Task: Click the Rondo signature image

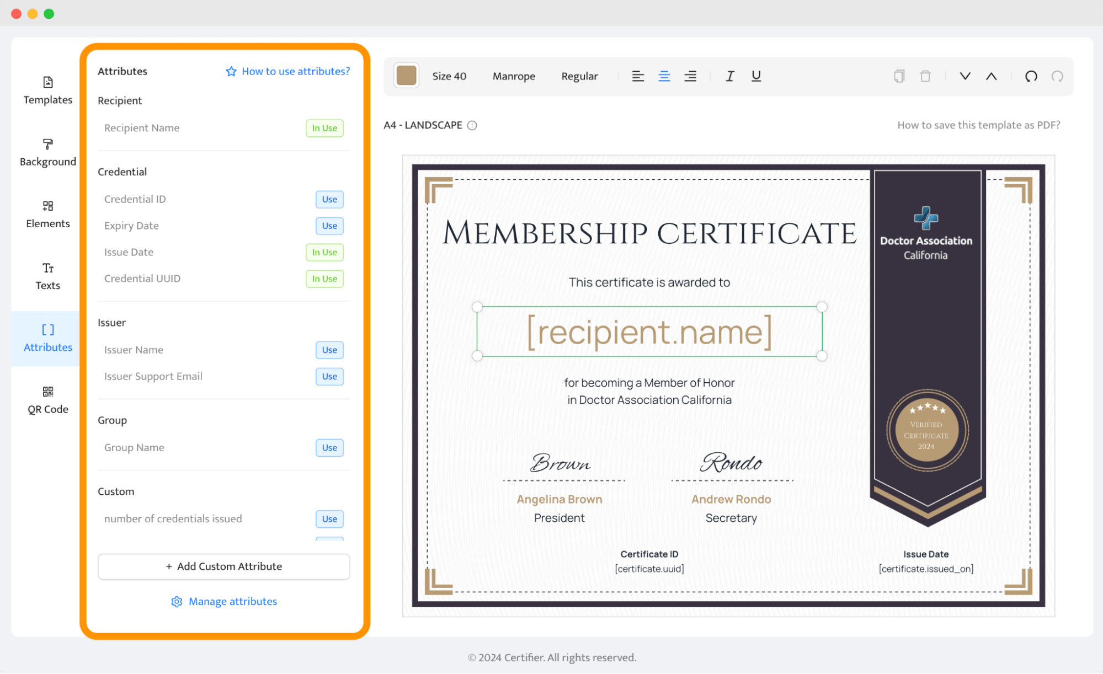Action: pos(731,462)
